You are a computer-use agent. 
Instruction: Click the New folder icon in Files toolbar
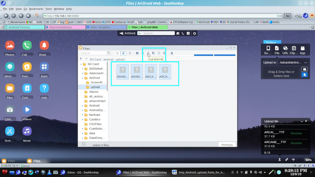[x=137, y=53]
